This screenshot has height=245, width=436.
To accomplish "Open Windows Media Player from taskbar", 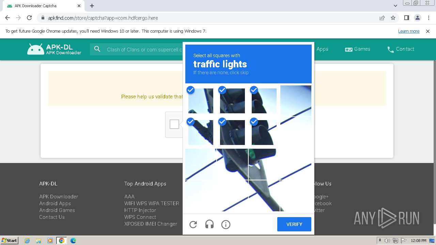I will 50,241.
